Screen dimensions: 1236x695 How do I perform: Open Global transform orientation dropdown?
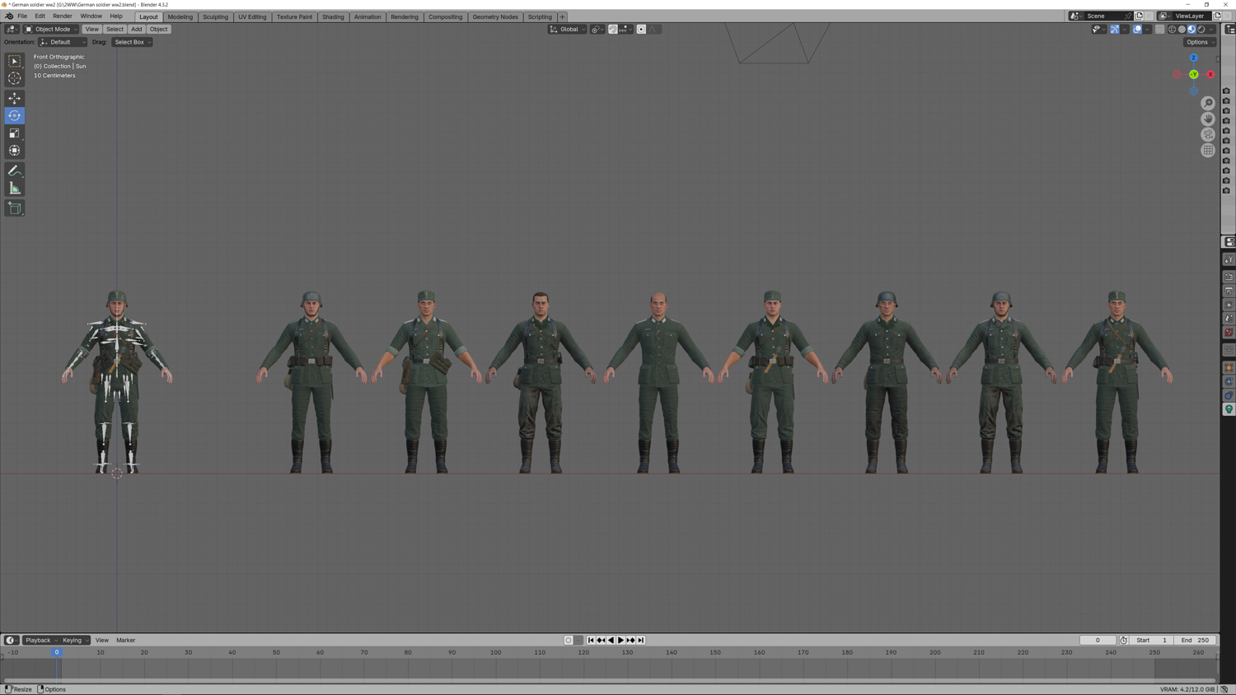click(x=568, y=30)
